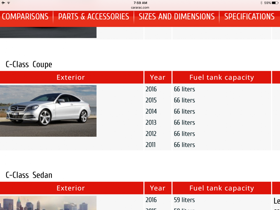
Task: Tap the Bluetooth status icon
Action: 261,3
